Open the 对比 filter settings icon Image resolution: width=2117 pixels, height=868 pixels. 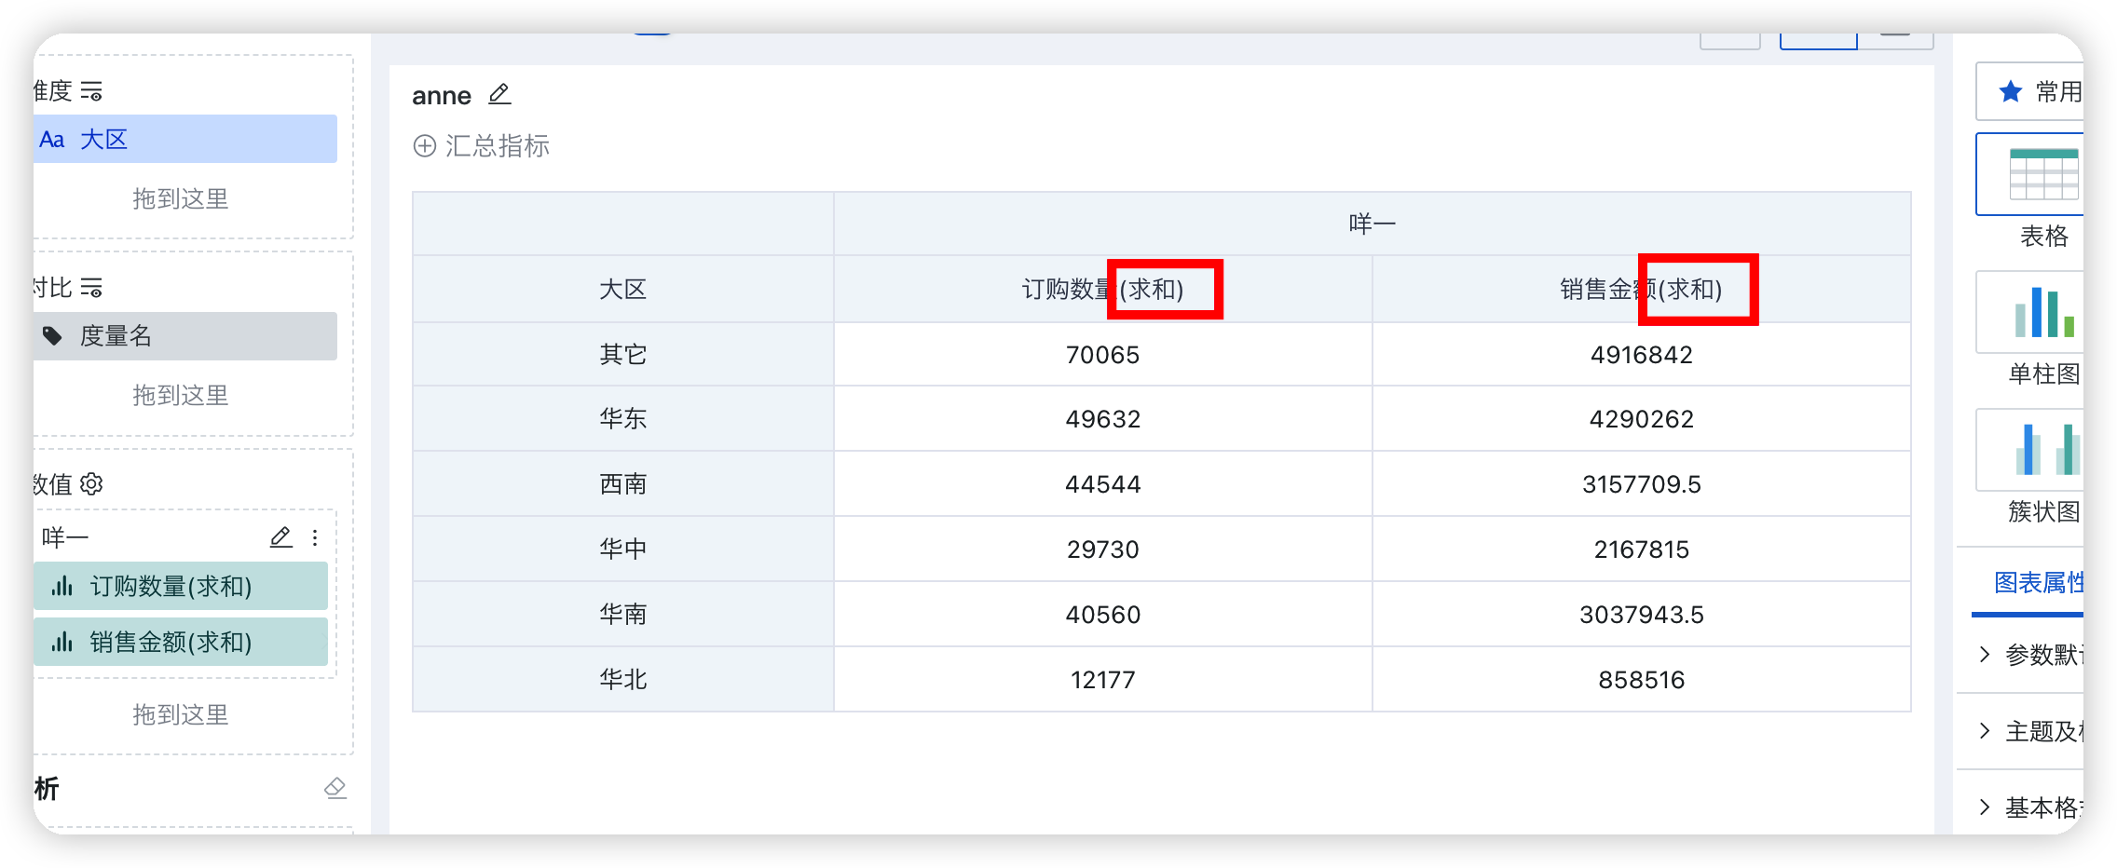pos(91,288)
